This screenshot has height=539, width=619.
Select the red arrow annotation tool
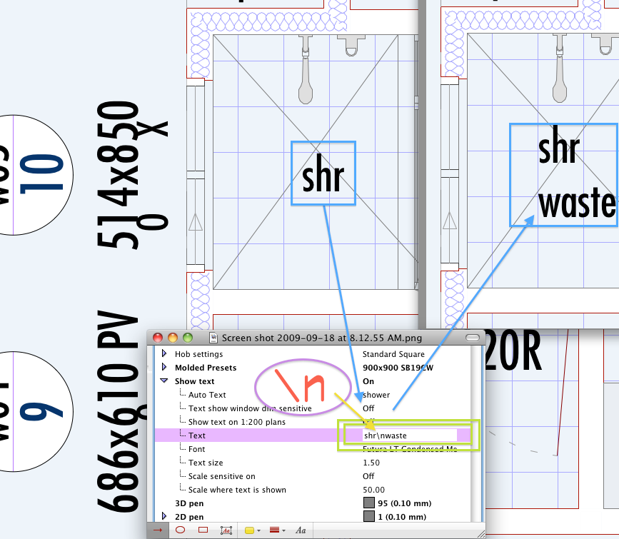158,530
